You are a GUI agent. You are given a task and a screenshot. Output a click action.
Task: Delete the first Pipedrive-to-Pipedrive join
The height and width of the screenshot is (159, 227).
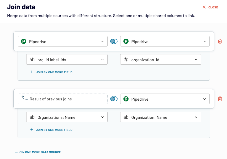[x=220, y=41]
